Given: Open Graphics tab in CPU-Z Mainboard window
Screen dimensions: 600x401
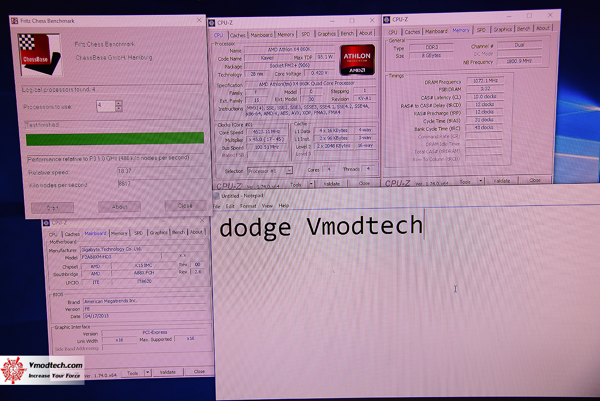Looking at the screenshot, I should tap(158, 233).
